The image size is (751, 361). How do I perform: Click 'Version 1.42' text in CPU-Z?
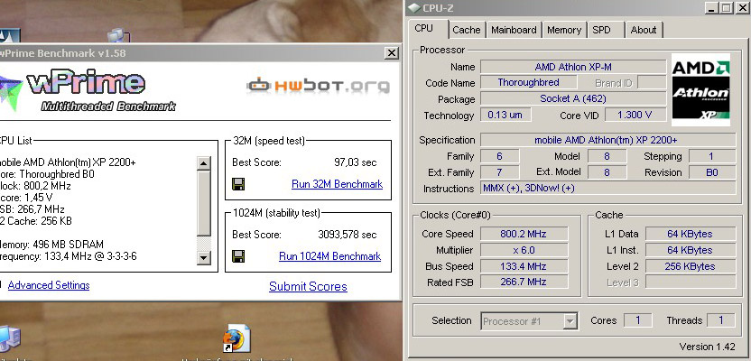pos(707,347)
